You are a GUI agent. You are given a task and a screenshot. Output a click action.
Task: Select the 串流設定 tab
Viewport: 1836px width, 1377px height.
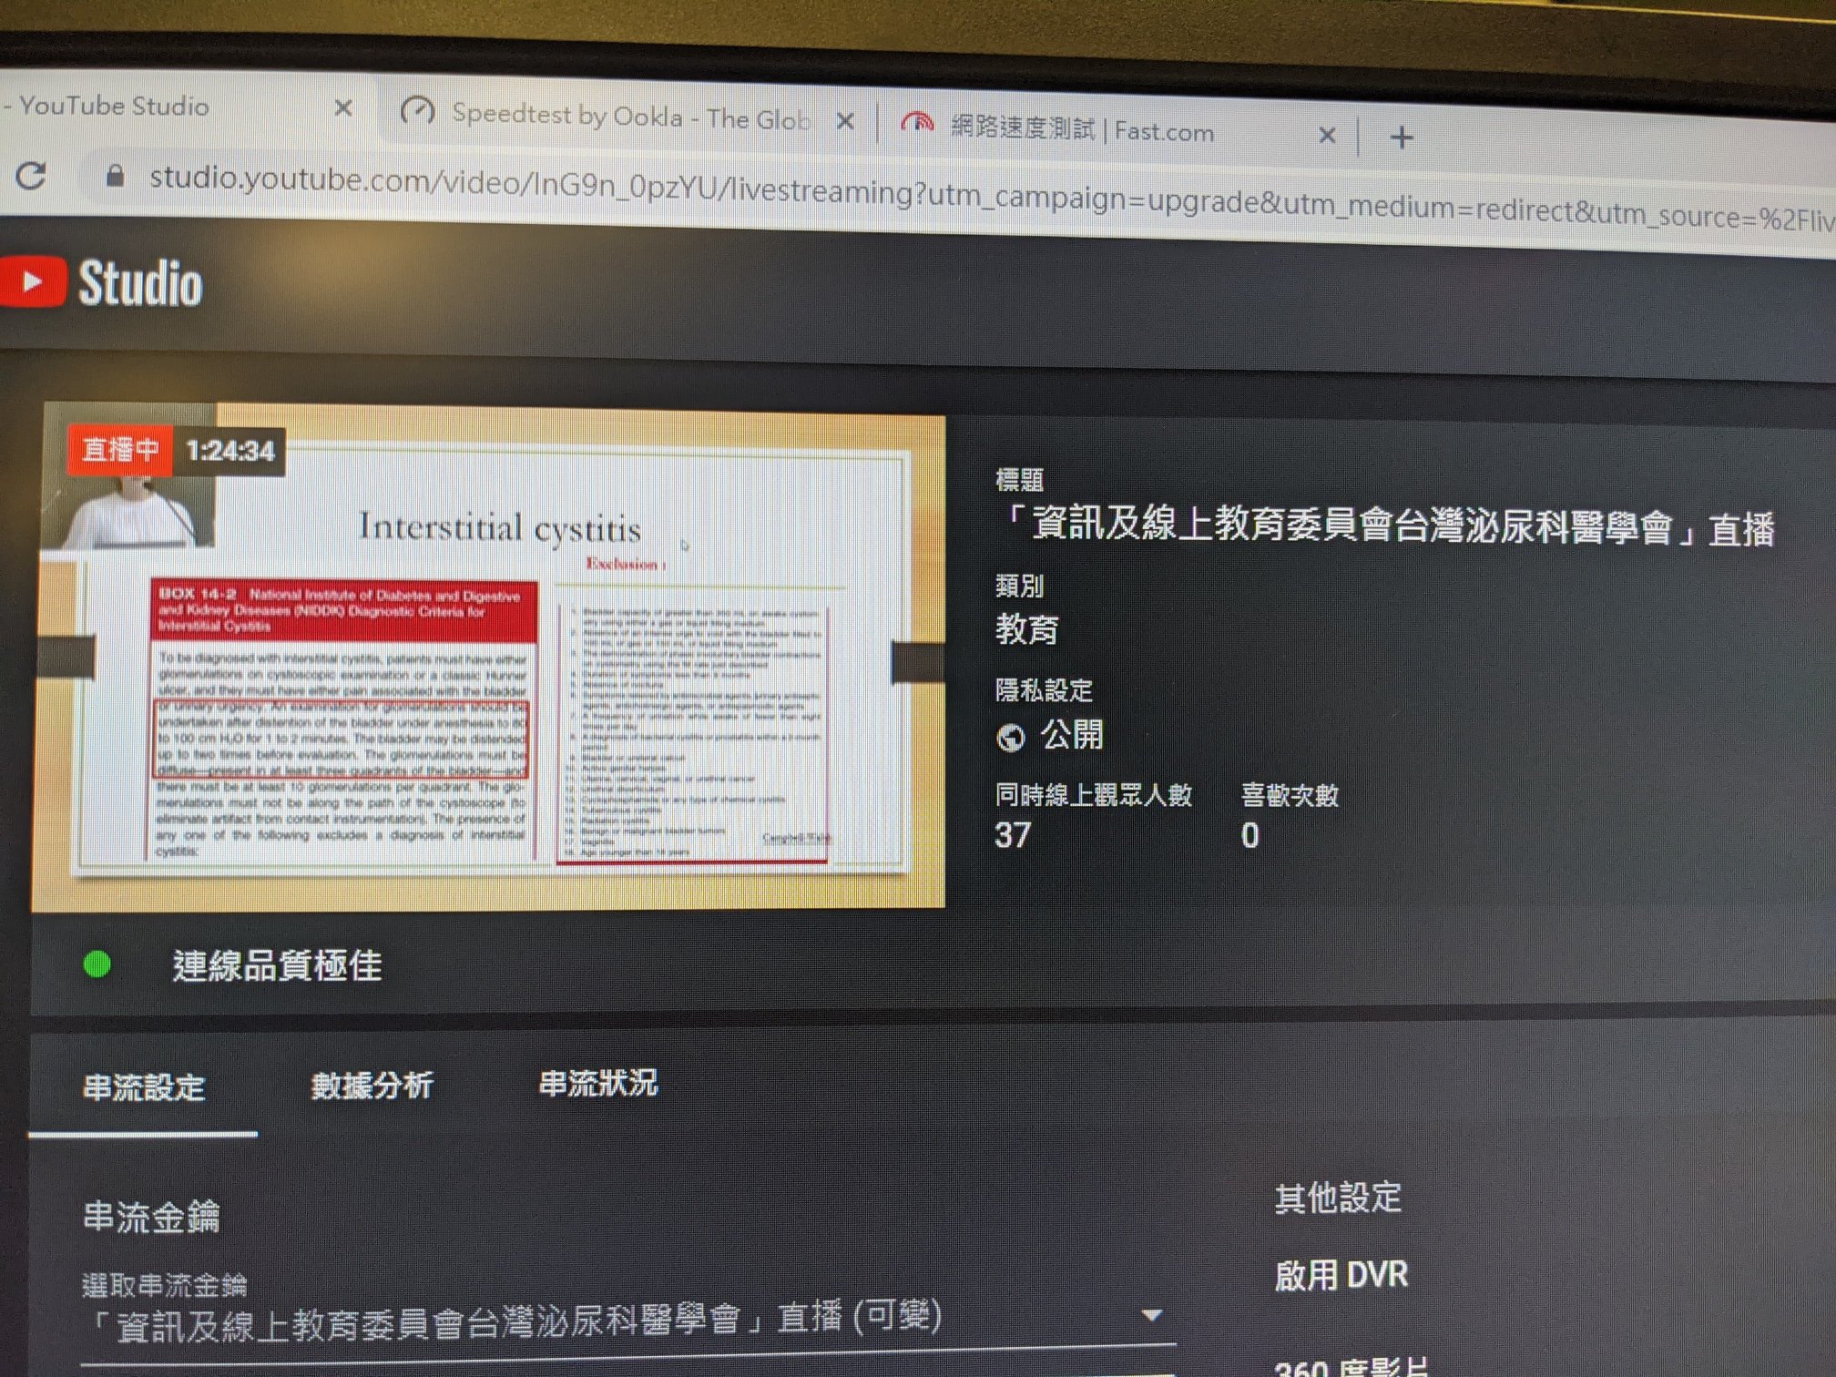click(x=144, y=1088)
